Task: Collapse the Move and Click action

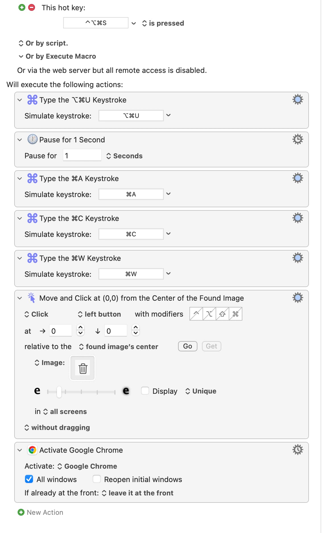Action: [x=20, y=298]
